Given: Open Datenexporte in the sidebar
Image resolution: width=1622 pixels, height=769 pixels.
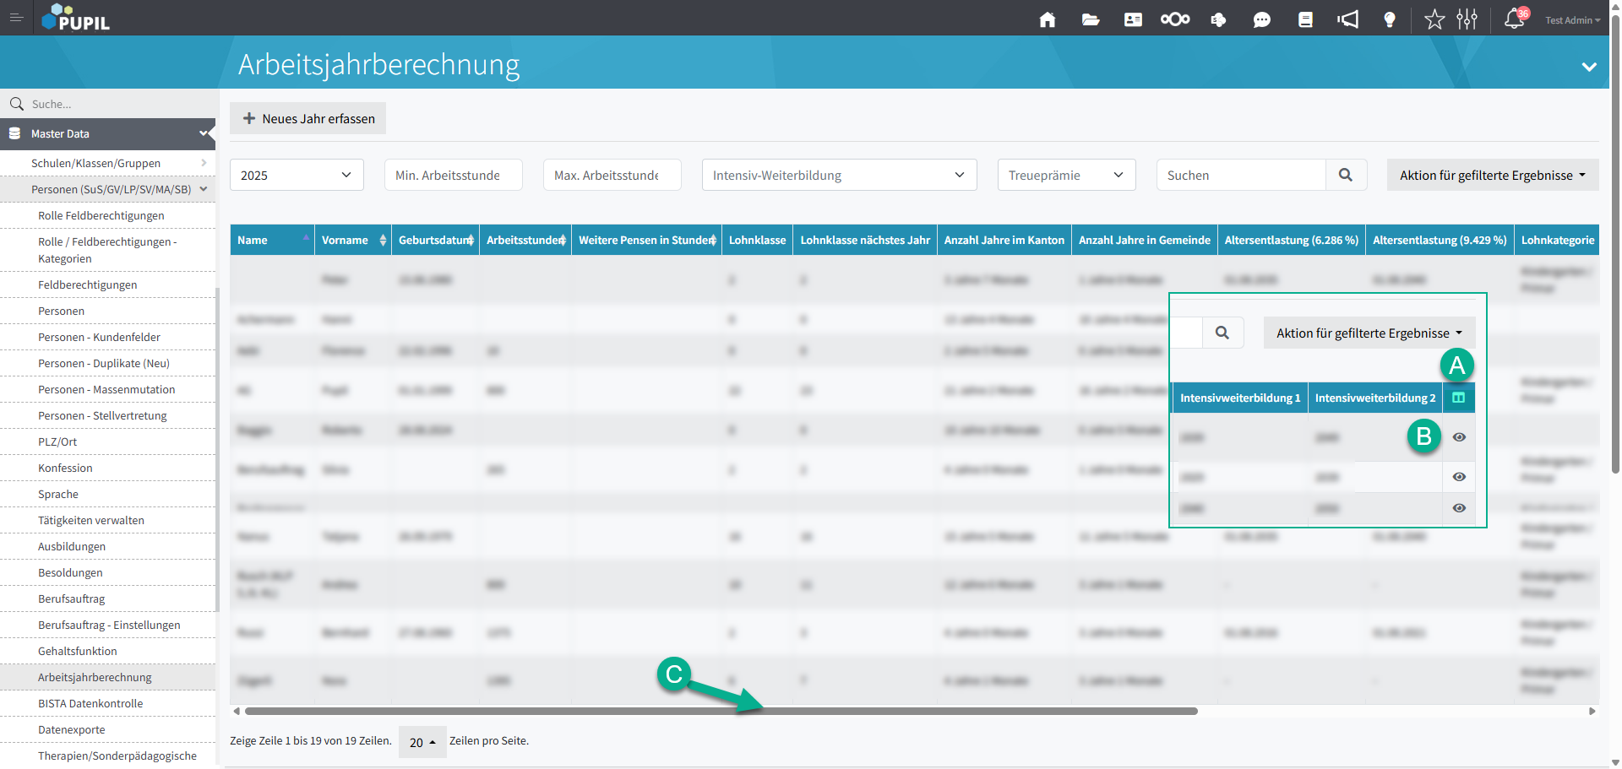Looking at the screenshot, I should coord(72,729).
